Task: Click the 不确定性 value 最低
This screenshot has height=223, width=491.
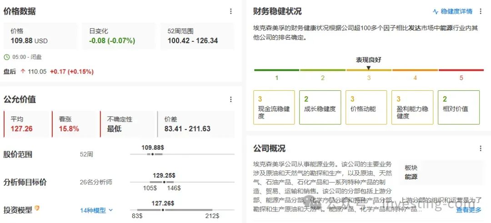Action: point(114,129)
